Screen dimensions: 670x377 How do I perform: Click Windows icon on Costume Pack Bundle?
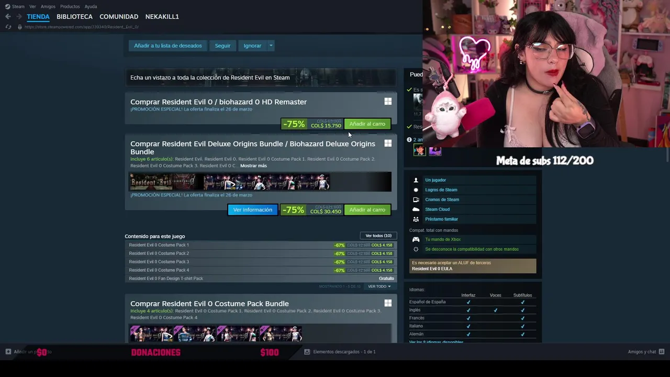pos(388,303)
